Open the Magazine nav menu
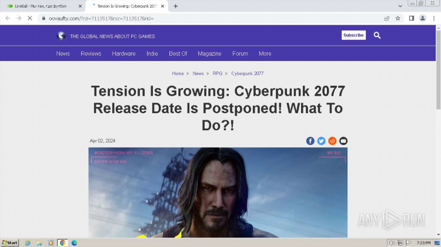This screenshot has height=247, width=441. coord(209,53)
